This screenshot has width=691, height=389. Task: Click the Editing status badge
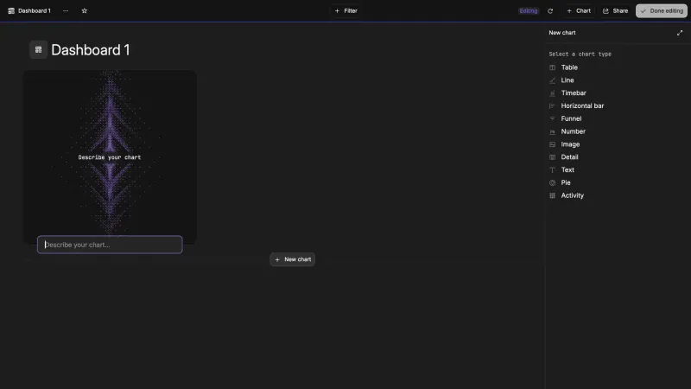[x=528, y=10]
